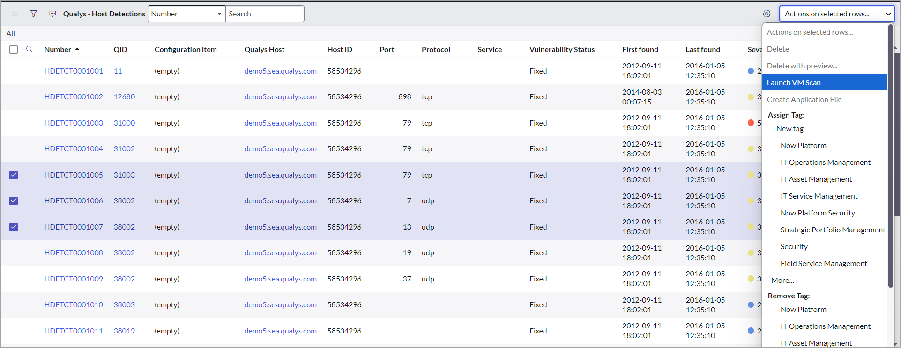Uncheck the HDETCT0001006 row checkbox

tap(14, 201)
